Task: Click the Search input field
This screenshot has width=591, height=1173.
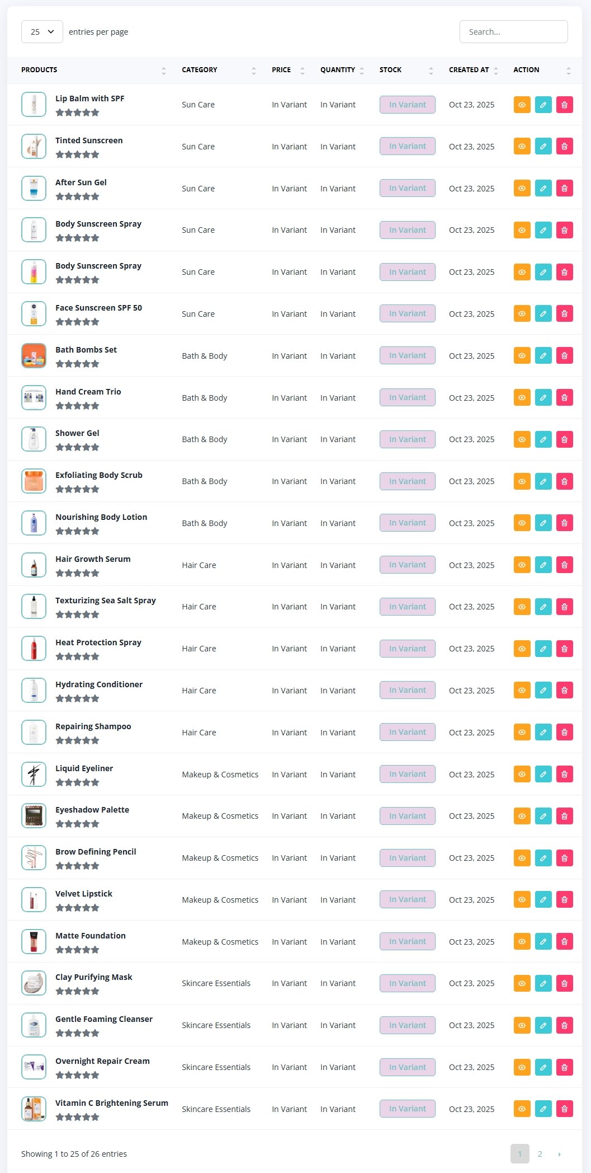Action: pyautogui.click(x=513, y=32)
